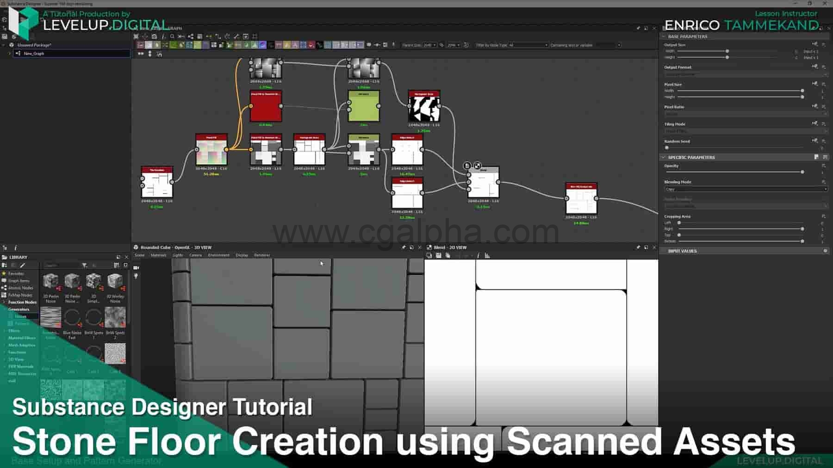Click the pencil edit icon in Library toolbar
This screenshot has width=833, height=468.
[x=22, y=265]
